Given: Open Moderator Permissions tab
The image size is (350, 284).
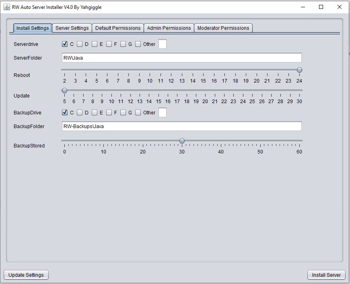Looking at the screenshot, I should point(223,28).
